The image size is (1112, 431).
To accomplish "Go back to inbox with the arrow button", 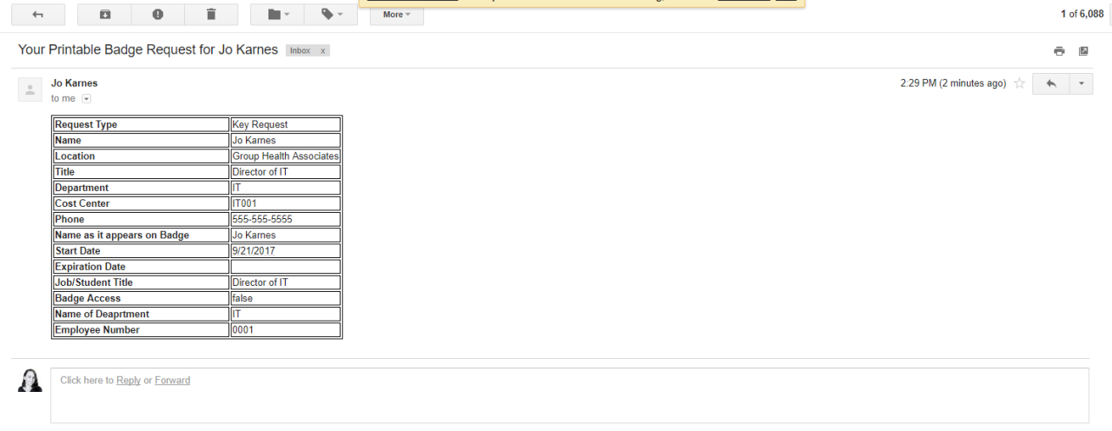I will pos(37,15).
